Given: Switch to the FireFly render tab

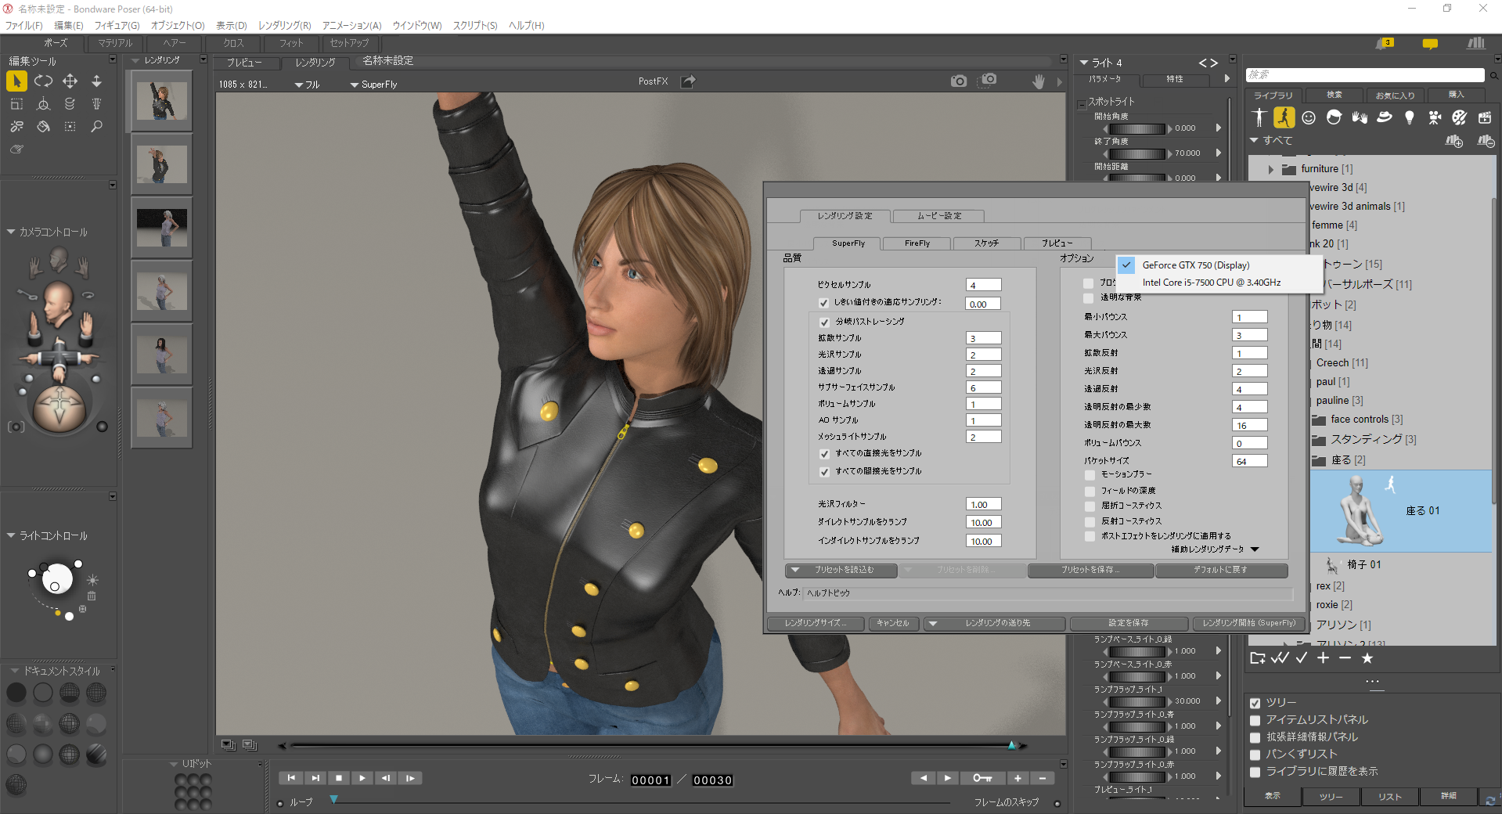Looking at the screenshot, I should pos(916,243).
